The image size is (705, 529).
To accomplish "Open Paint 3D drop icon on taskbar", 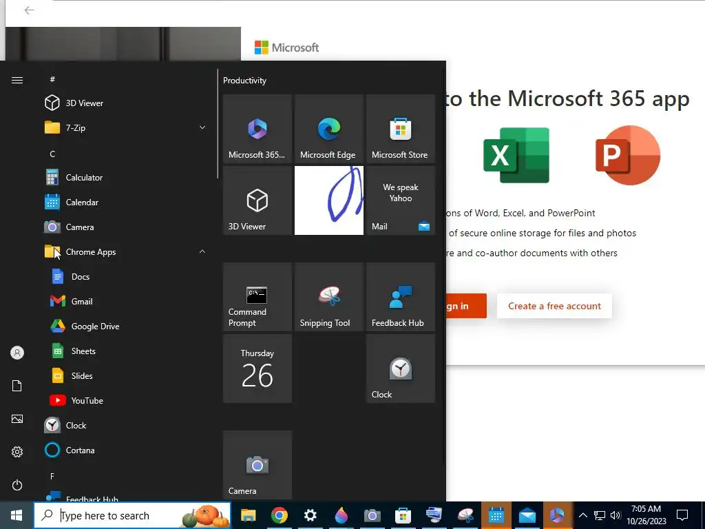I will click(x=341, y=515).
